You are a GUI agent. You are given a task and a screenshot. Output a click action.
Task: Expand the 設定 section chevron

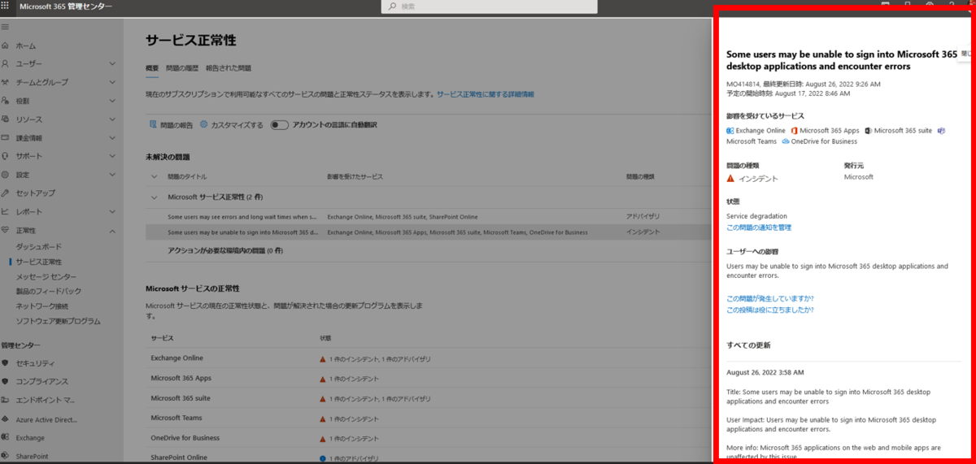click(x=112, y=175)
